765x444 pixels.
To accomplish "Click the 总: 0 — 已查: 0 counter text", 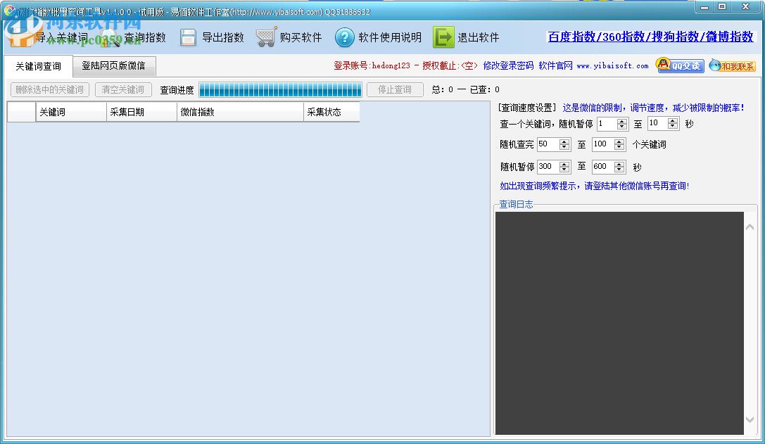I will click(x=465, y=90).
